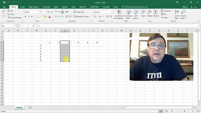Open Format as Table gallery
The height and width of the screenshot is (113, 201).
pos(128,14)
